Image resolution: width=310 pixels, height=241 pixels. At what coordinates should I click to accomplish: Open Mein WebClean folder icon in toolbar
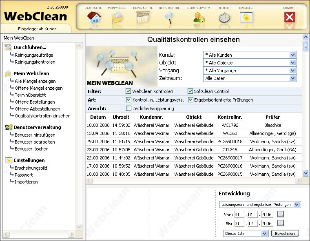click(117, 18)
